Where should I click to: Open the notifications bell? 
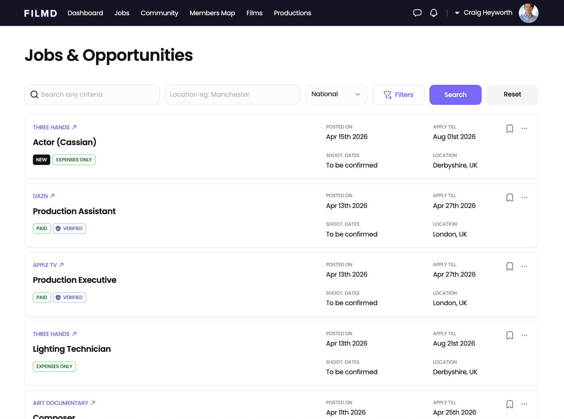point(434,13)
